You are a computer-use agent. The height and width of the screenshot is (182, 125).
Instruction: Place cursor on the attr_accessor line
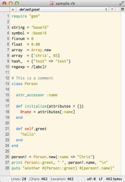pos(37,95)
